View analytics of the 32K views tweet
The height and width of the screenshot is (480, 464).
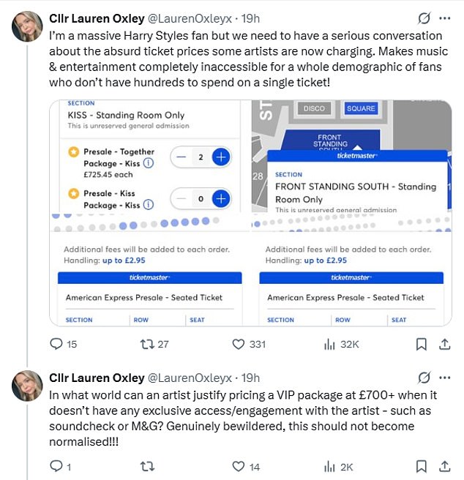tap(329, 344)
